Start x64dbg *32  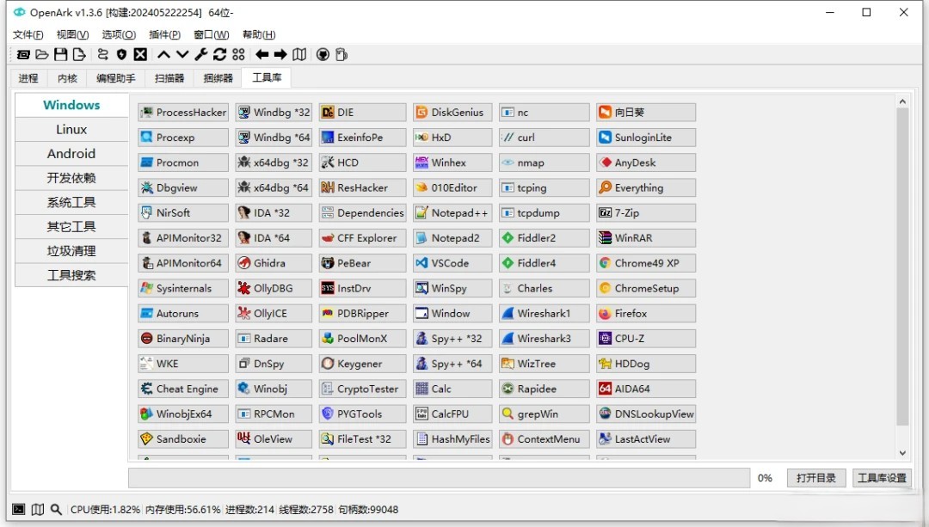(274, 162)
